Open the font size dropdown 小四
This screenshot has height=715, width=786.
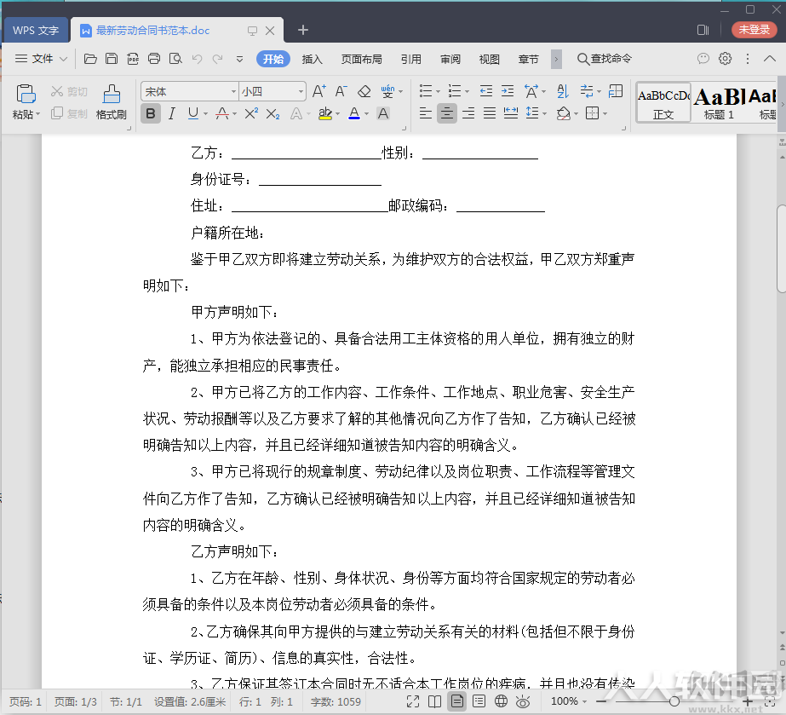(301, 92)
